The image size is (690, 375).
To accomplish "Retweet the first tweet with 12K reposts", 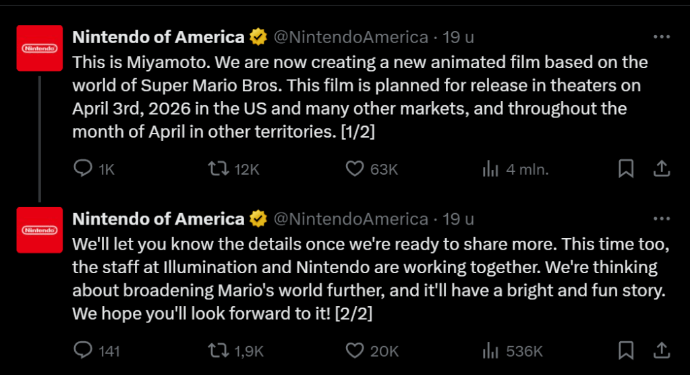I will [x=217, y=169].
